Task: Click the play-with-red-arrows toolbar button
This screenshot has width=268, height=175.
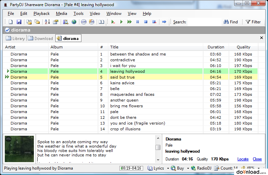Action: [x=113, y=22]
